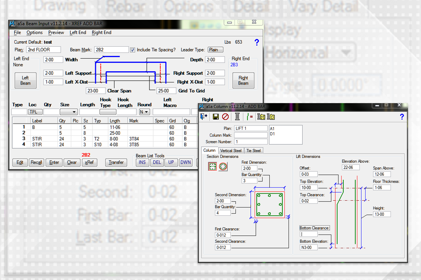This screenshot has width=421, height=280.
Task: Click the Transfer button
Action: coord(116,163)
